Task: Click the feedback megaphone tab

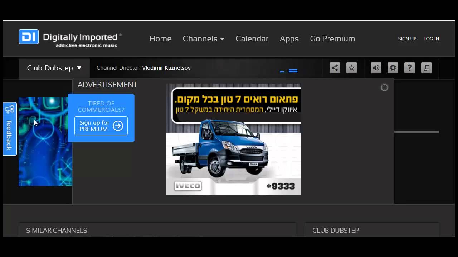Action: coord(10,129)
